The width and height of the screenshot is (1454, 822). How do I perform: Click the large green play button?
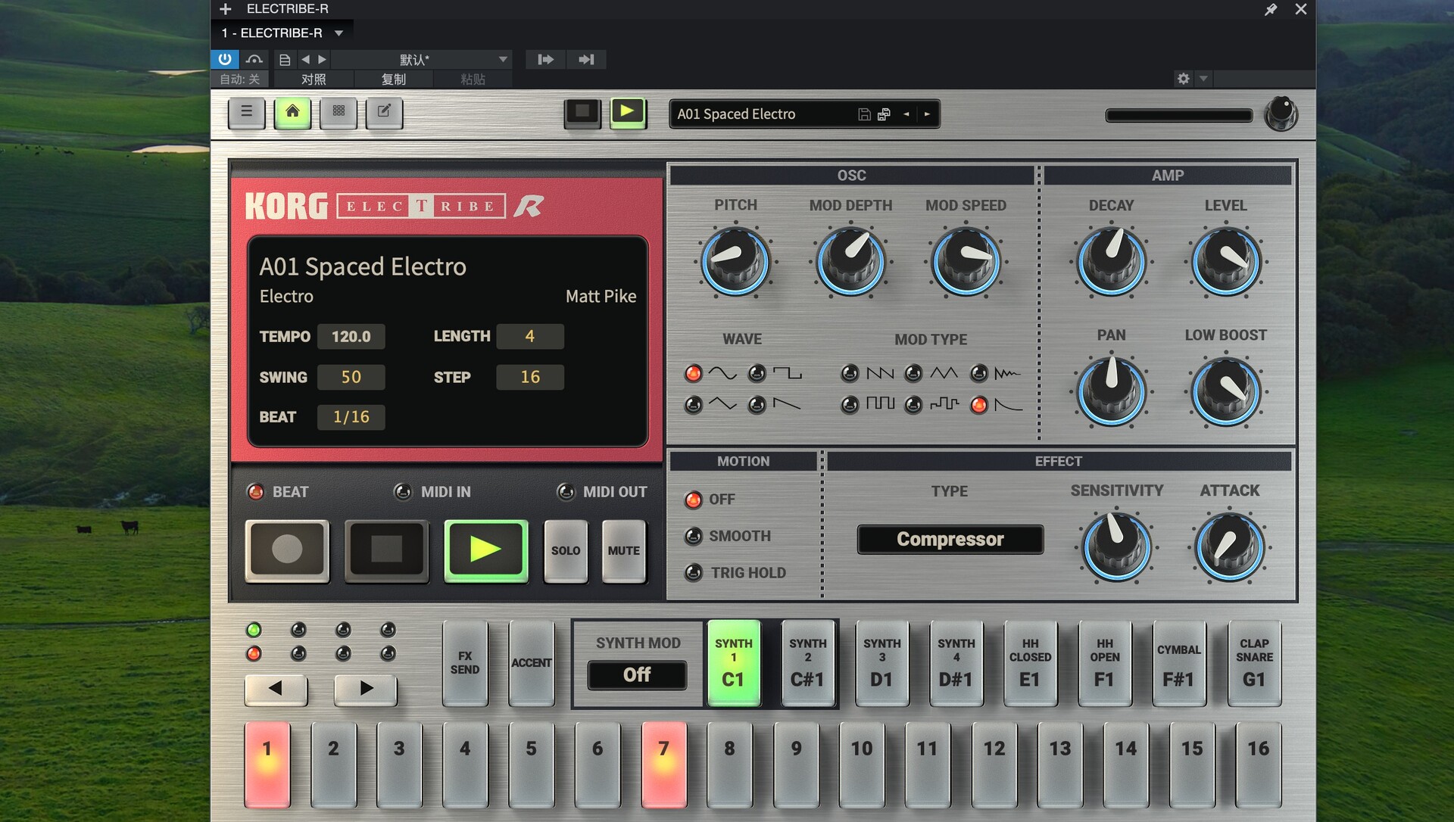pos(485,550)
